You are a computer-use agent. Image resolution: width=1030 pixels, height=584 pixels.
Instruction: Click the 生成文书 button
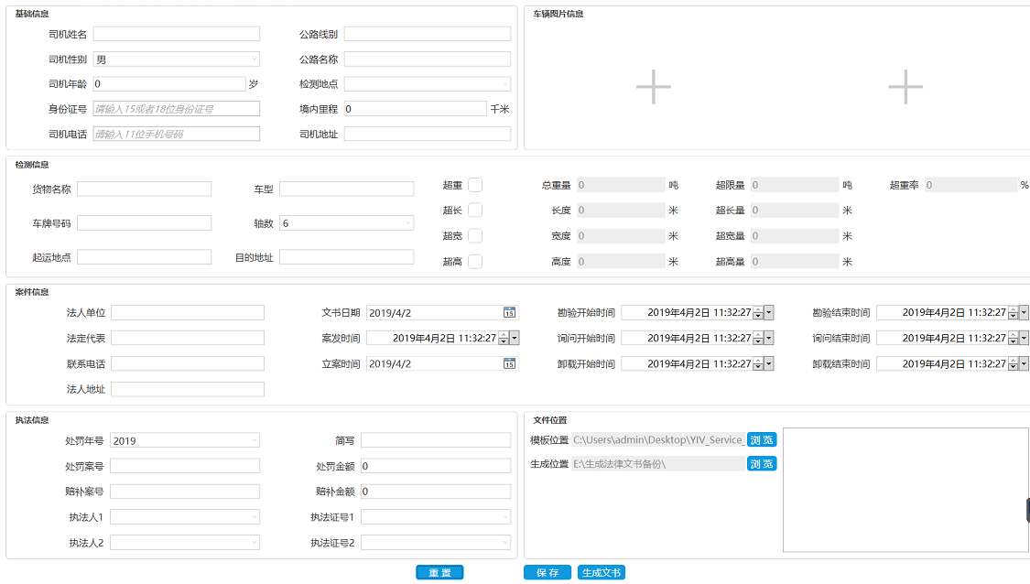coord(602,573)
